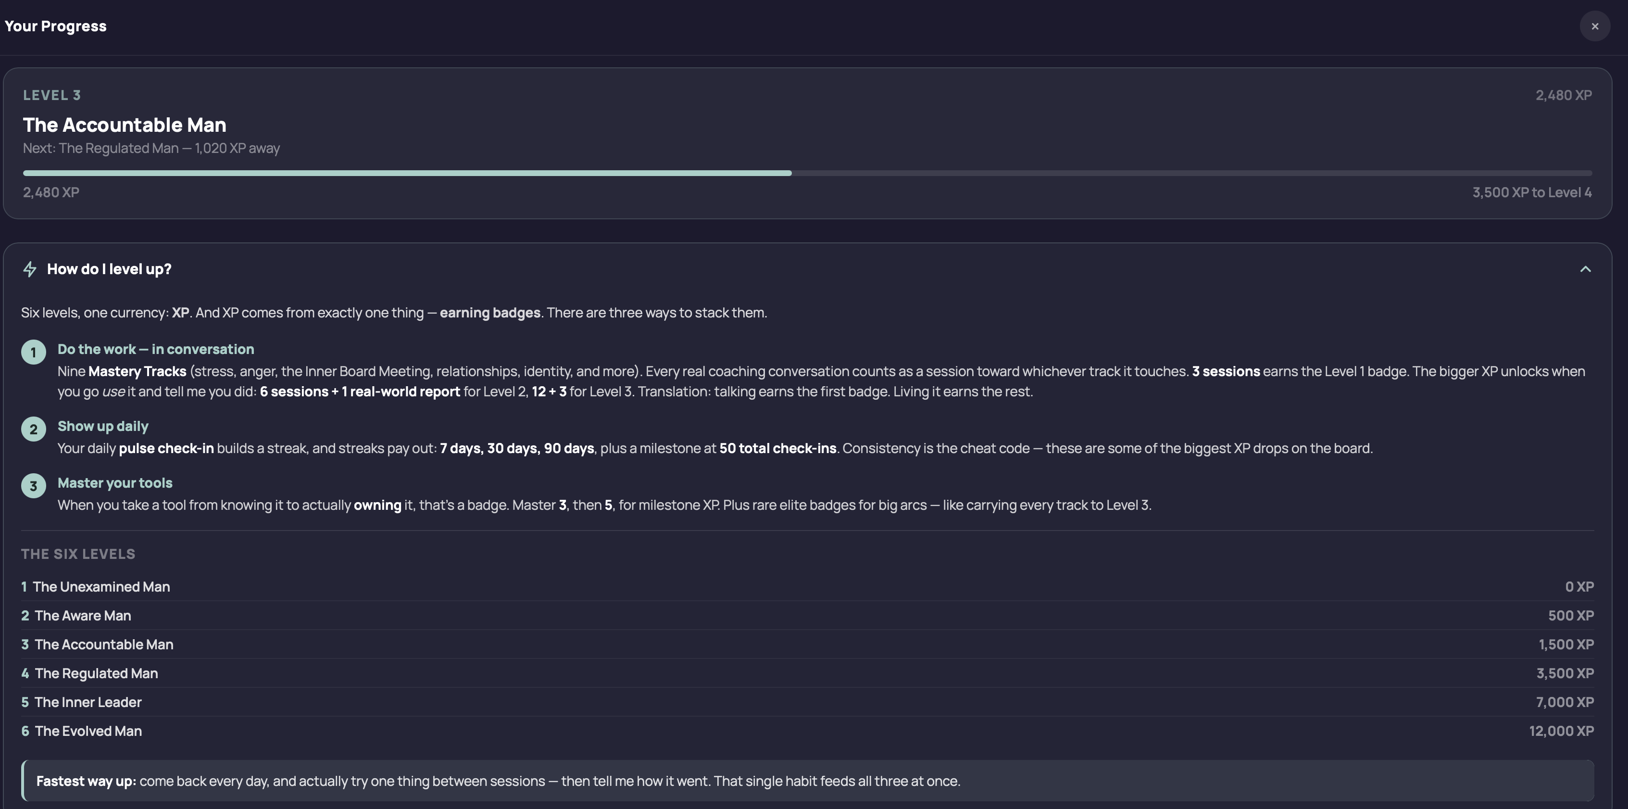The width and height of the screenshot is (1628, 809).
Task: Click the lightning bolt icon
Action: (30, 269)
